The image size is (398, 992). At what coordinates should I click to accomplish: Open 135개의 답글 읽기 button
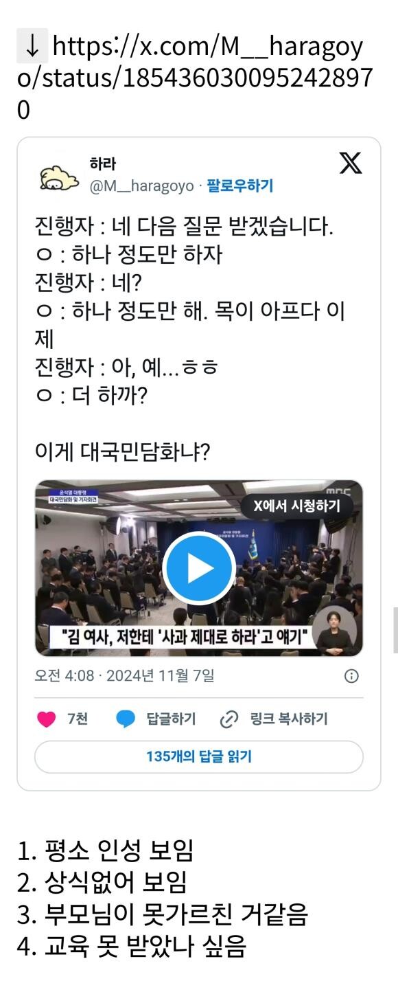199,757
